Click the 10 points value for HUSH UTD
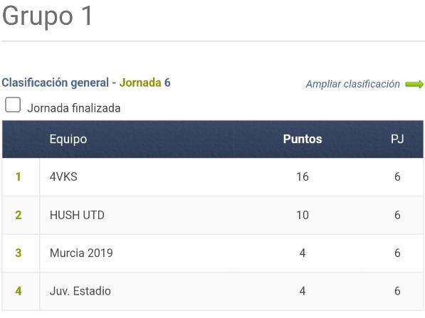 tap(303, 215)
